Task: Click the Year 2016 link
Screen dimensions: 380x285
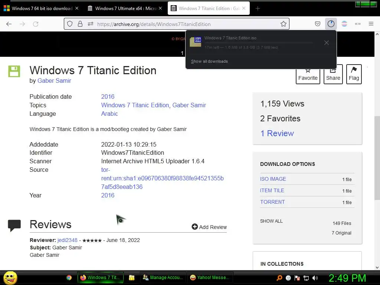Action: pyautogui.click(x=108, y=195)
